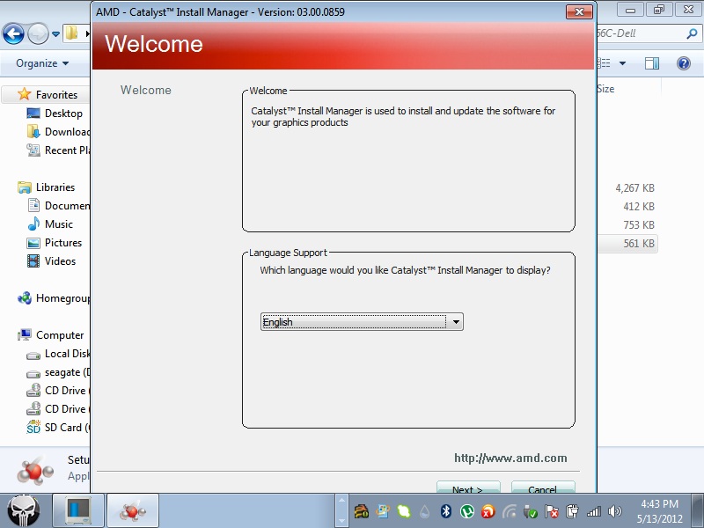Open the Organize menu in Explorer
The height and width of the screenshot is (528, 704).
pos(42,63)
